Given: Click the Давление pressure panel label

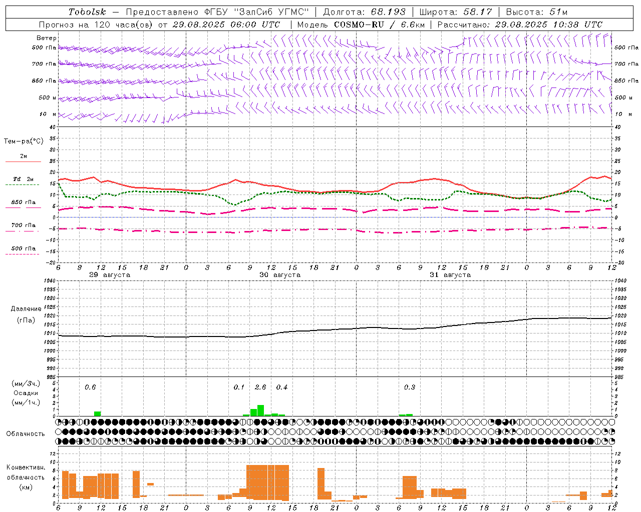Looking at the screenshot, I should pyautogui.click(x=26, y=309).
